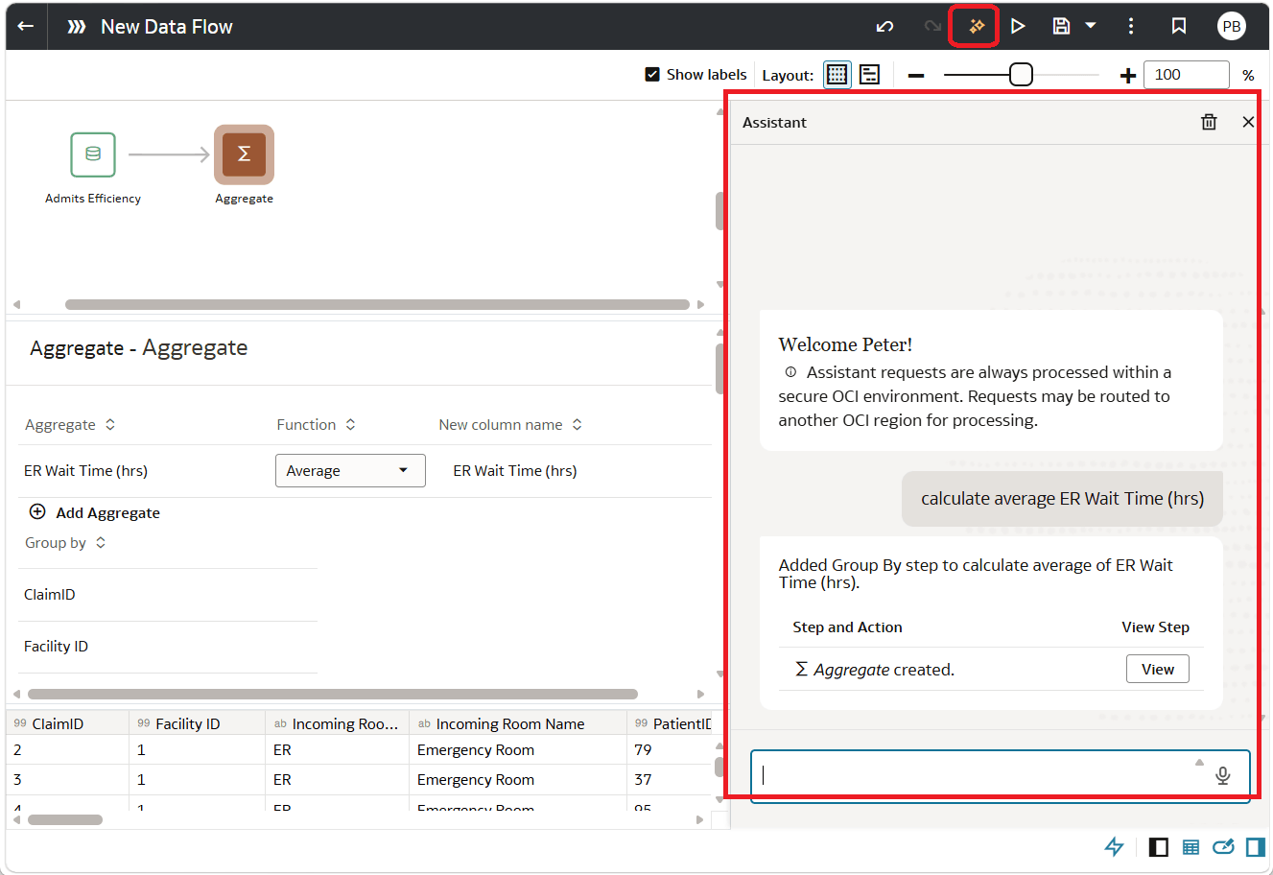Clear Assistant chat with trash icon
The image size is (1273, 875).
pyautogui.click(x=1209, y=122)
